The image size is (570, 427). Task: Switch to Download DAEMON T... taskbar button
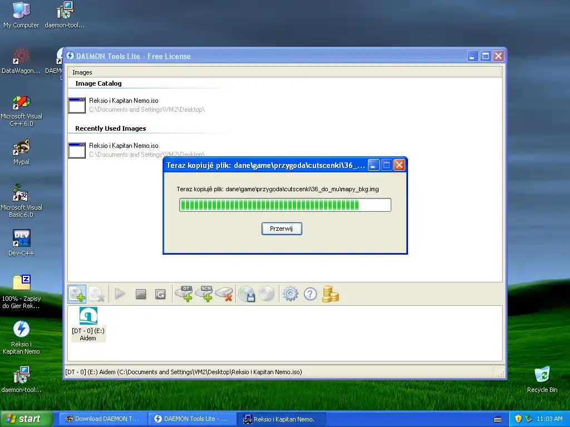[x=103, y=419]
